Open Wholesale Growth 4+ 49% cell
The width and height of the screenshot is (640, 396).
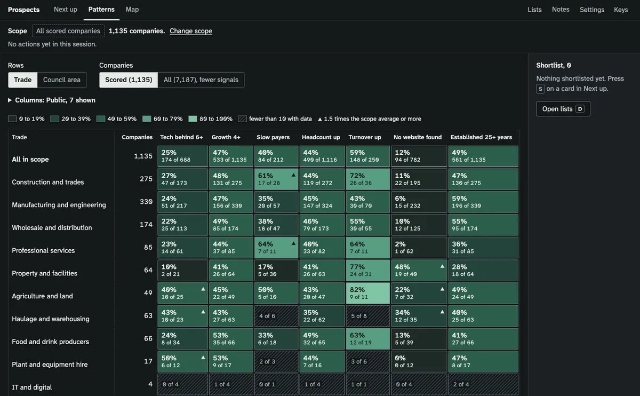[x=231, y=225]
